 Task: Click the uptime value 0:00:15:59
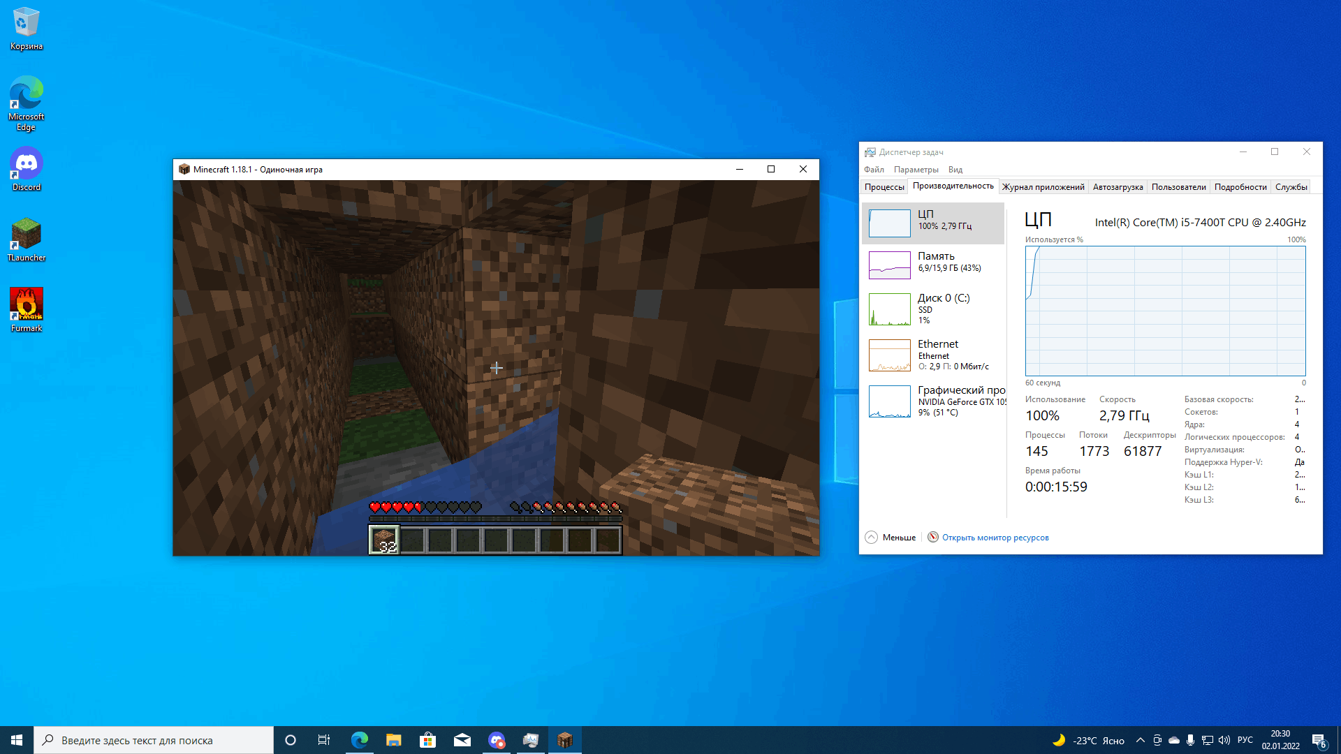pos(1056,487)
